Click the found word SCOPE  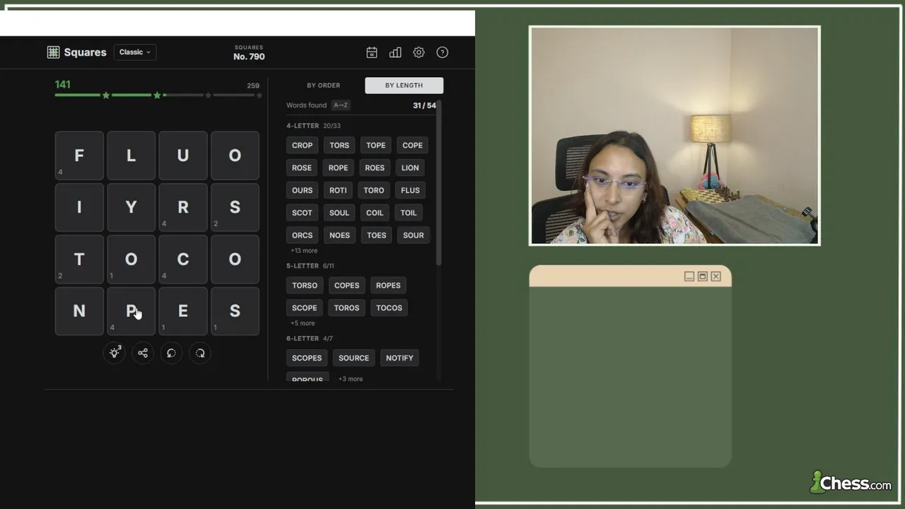305,308
